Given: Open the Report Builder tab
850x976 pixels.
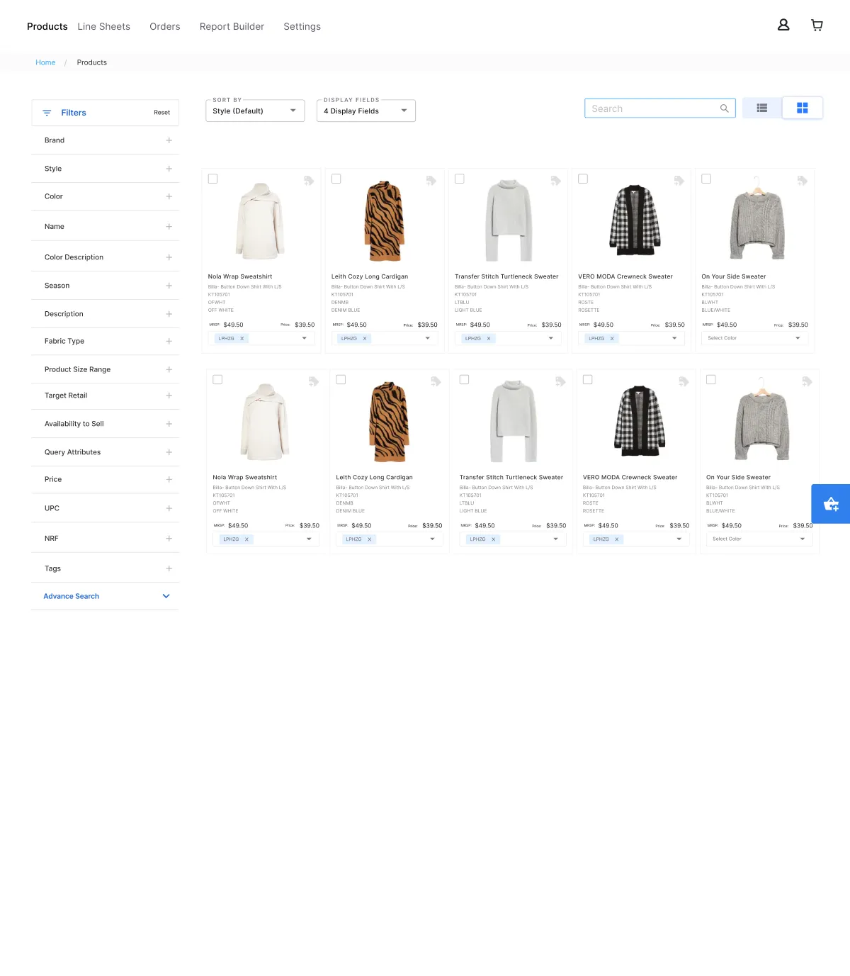Looking at the screenshot, I should point(232,26).
